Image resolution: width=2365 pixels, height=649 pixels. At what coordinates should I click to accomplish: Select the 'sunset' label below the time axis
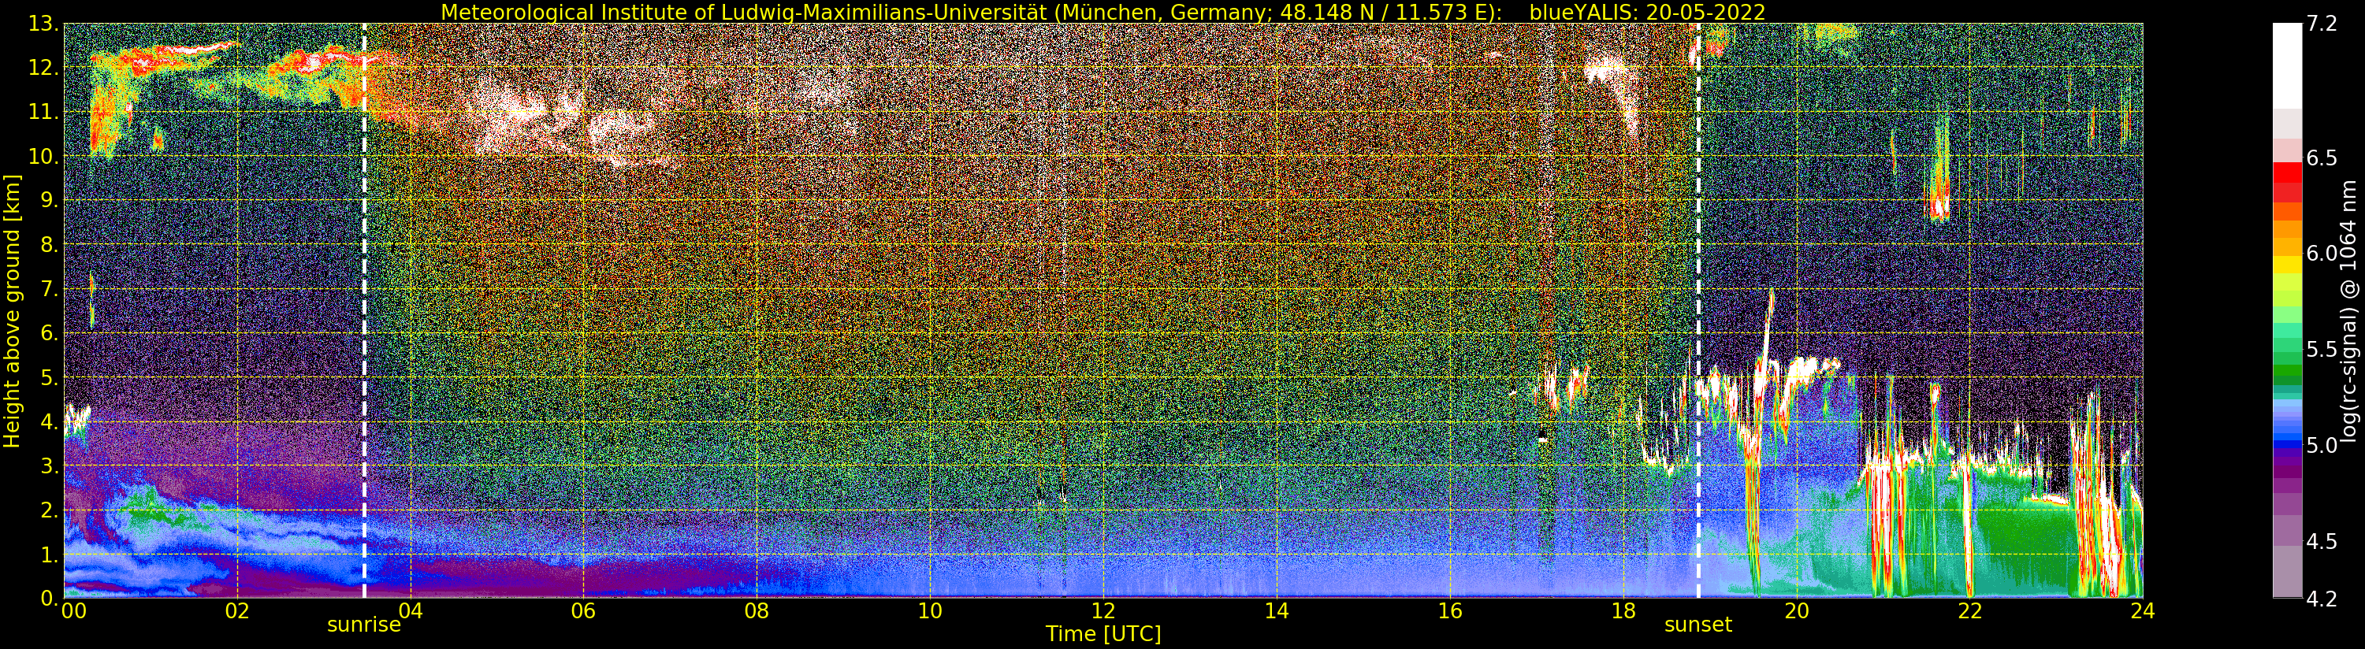point(1698,626)
